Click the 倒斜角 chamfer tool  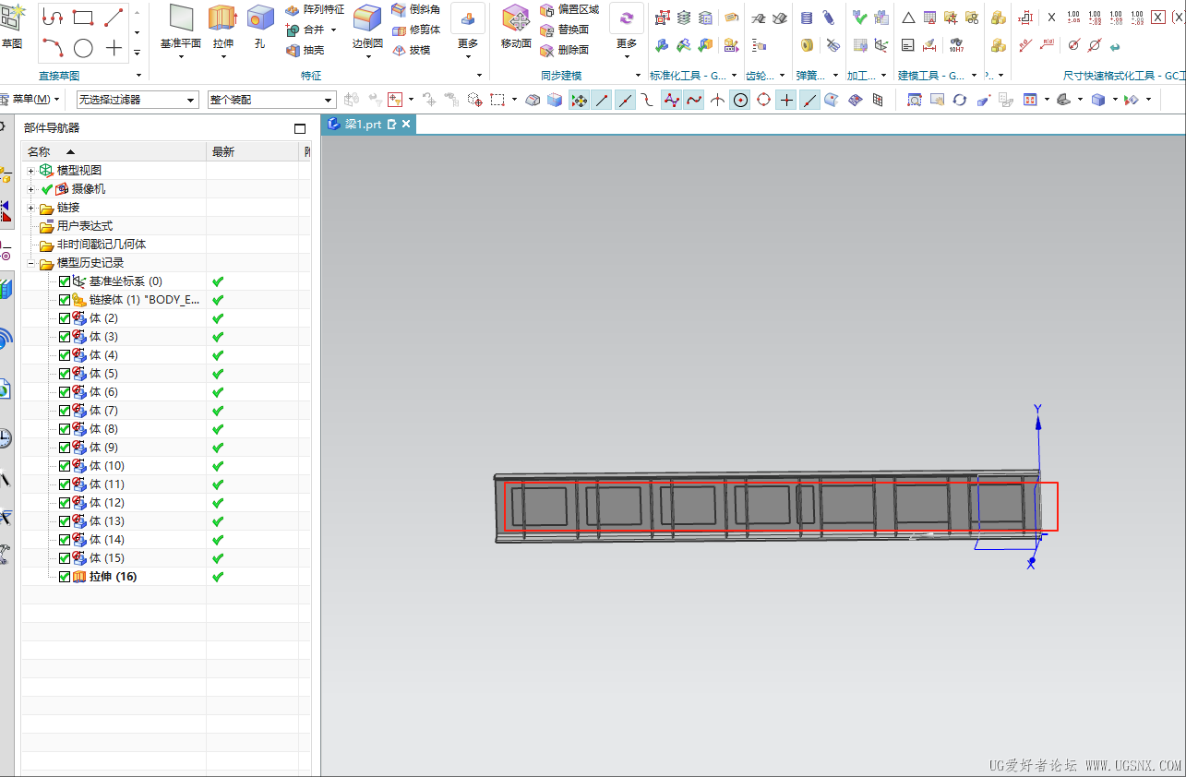(x=416, y=9)
